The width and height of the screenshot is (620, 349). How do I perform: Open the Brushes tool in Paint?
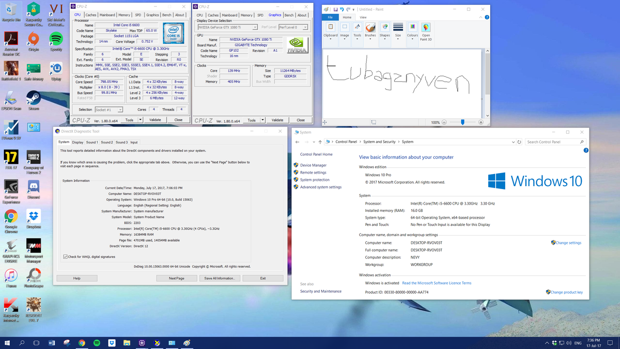[x=370, y=30]
